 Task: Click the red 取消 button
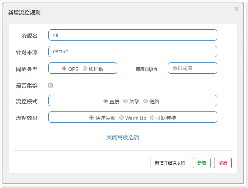click(223, 163)
